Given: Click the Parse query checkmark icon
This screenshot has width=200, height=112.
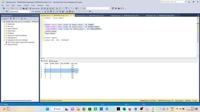Looking at the screenshot, I should pyautogui.click(x=45, y=12).
